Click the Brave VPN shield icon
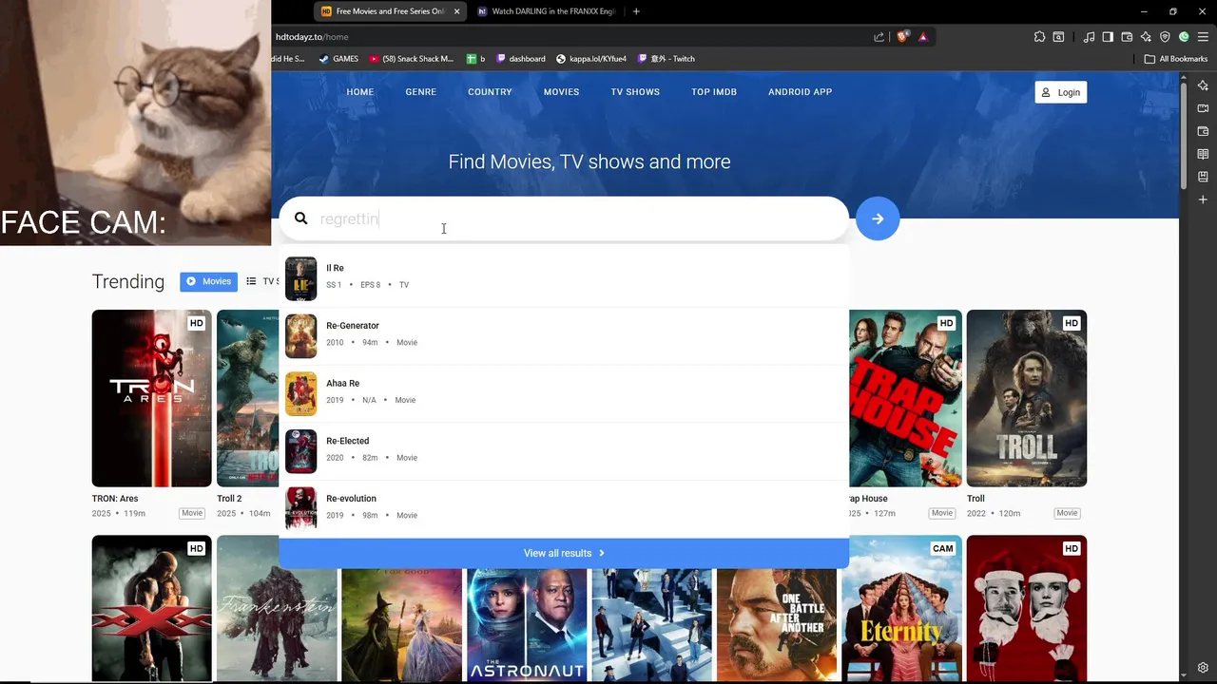The image size is (1217, 684). pyautogui.click(x=1165, y=37)
